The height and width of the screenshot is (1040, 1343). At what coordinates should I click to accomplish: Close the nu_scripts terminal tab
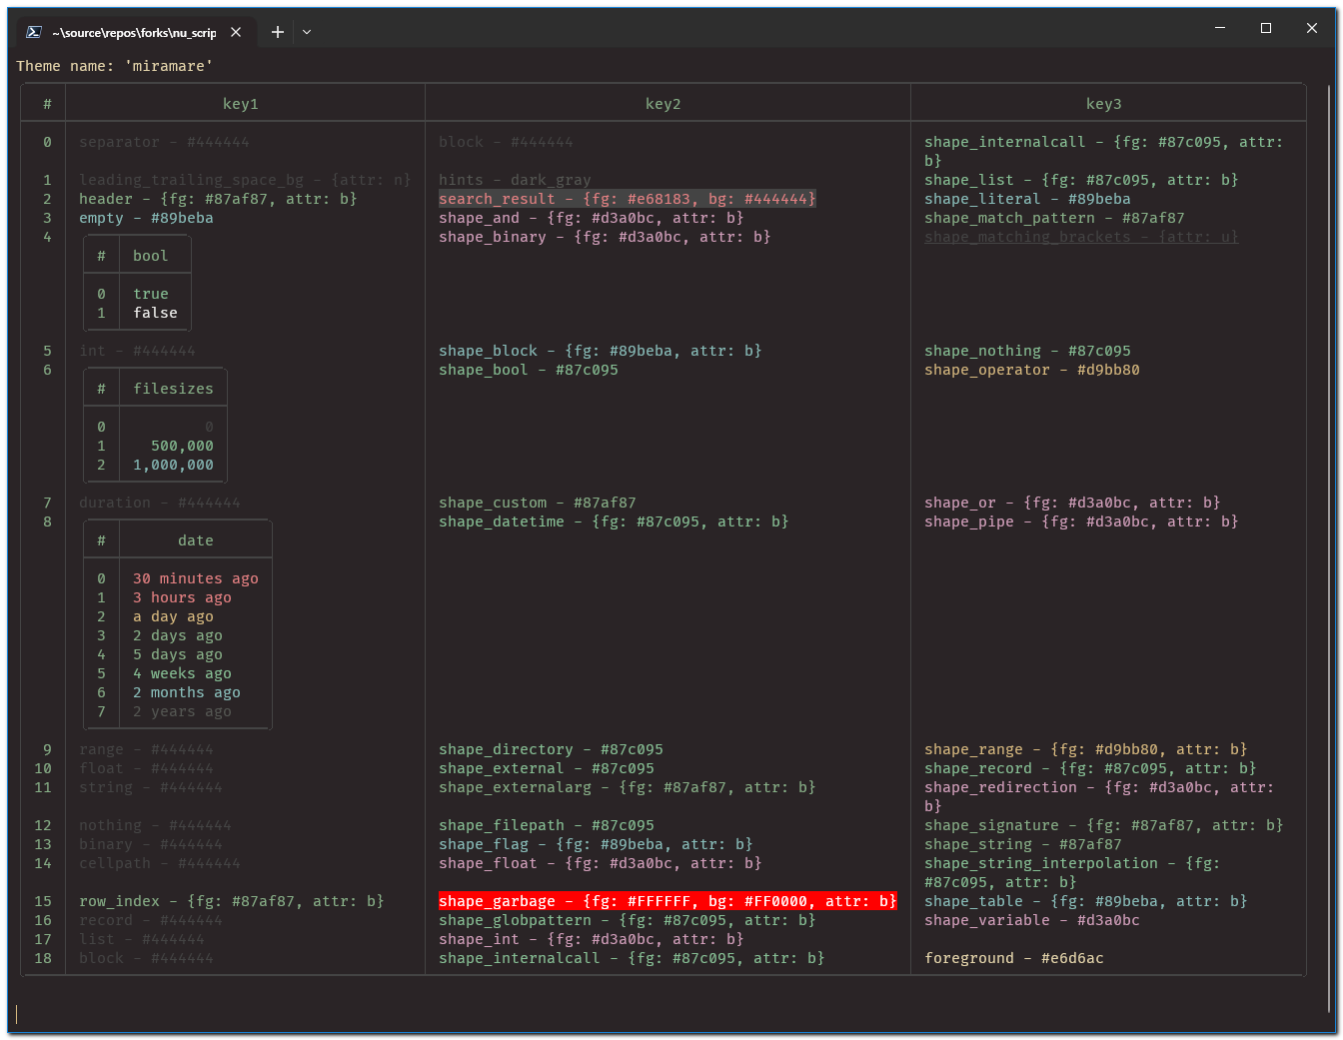coord(236,32)
